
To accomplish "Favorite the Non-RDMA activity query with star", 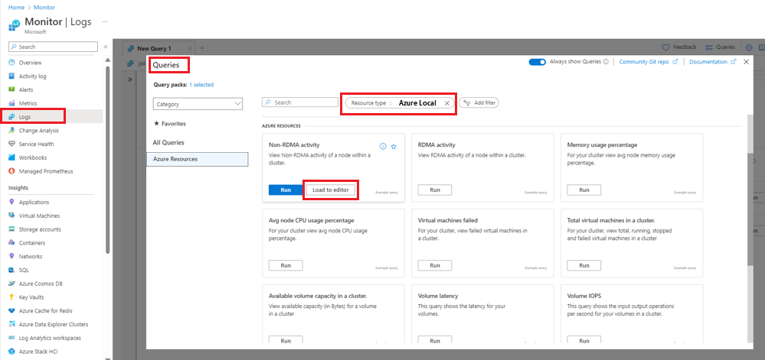I will (x=394, y=146).
